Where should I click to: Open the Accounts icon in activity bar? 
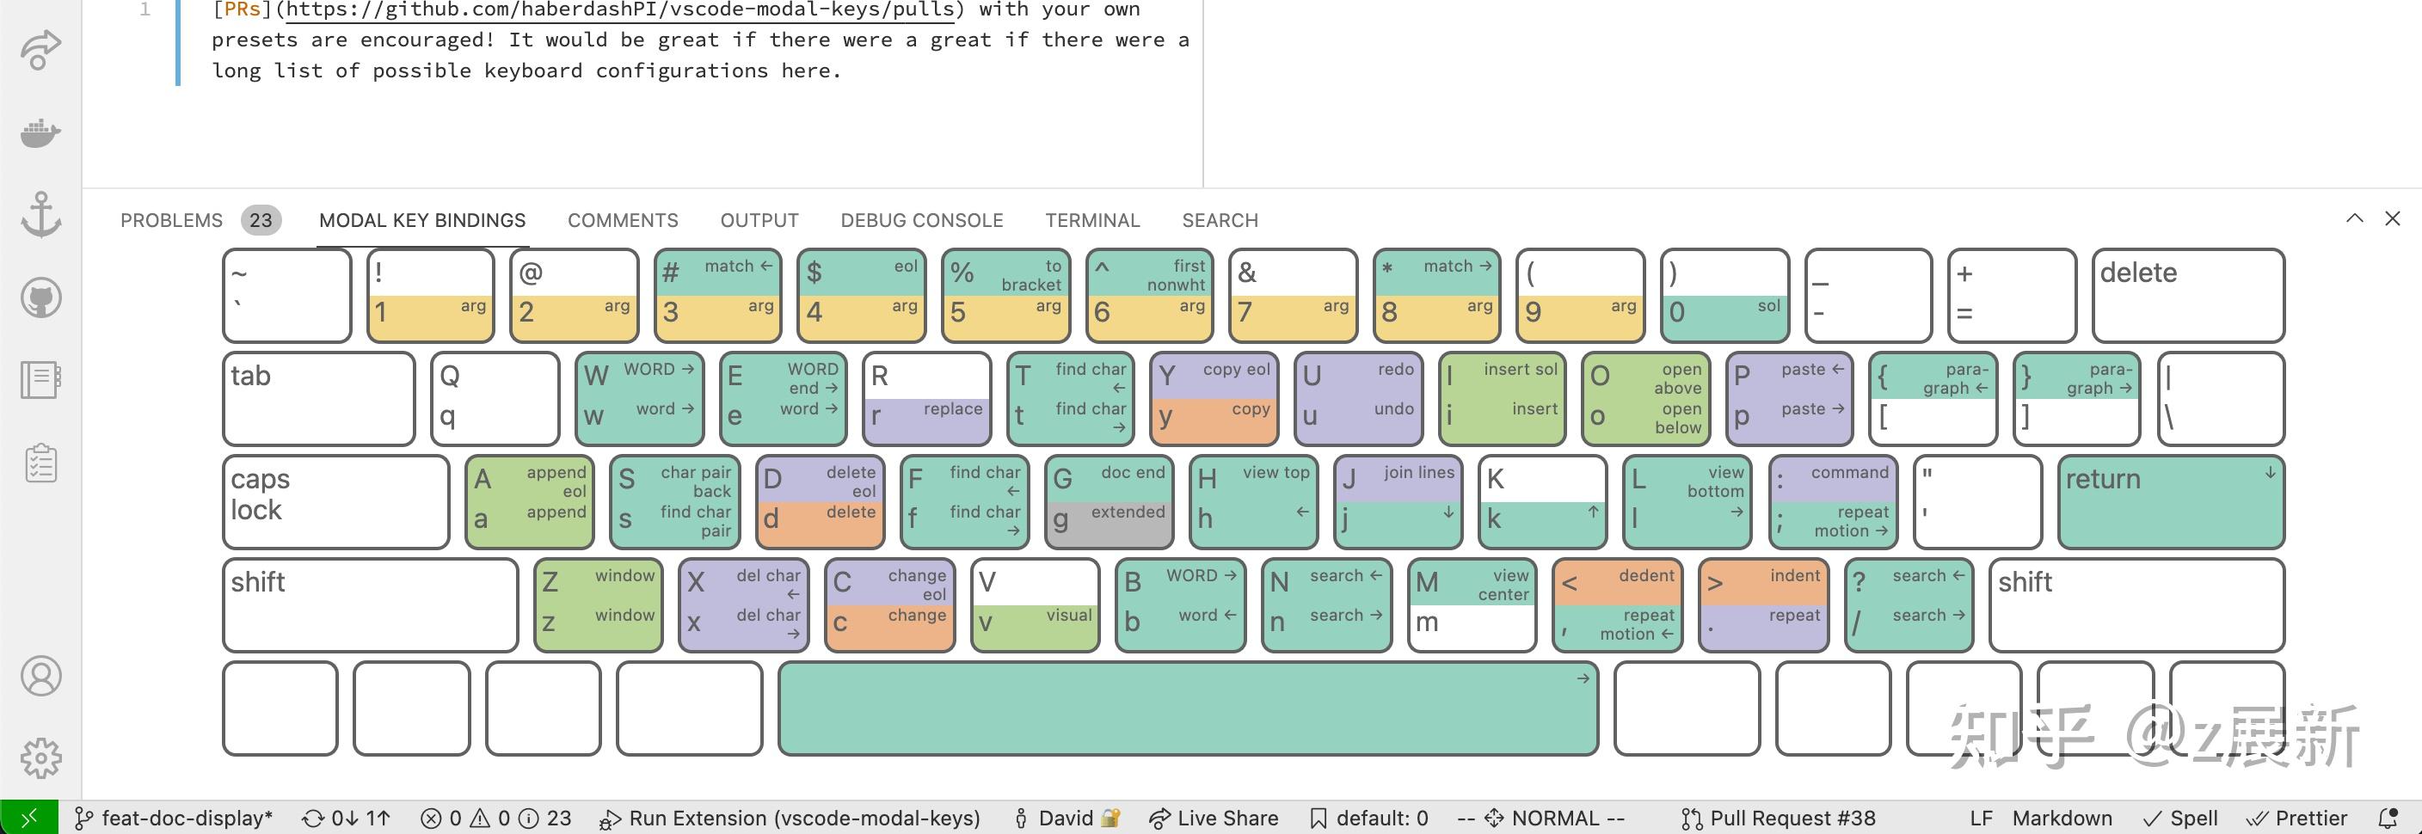tap(40, 675)
